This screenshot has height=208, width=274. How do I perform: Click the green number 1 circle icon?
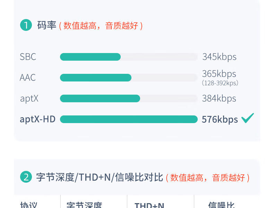pos(26,25)
